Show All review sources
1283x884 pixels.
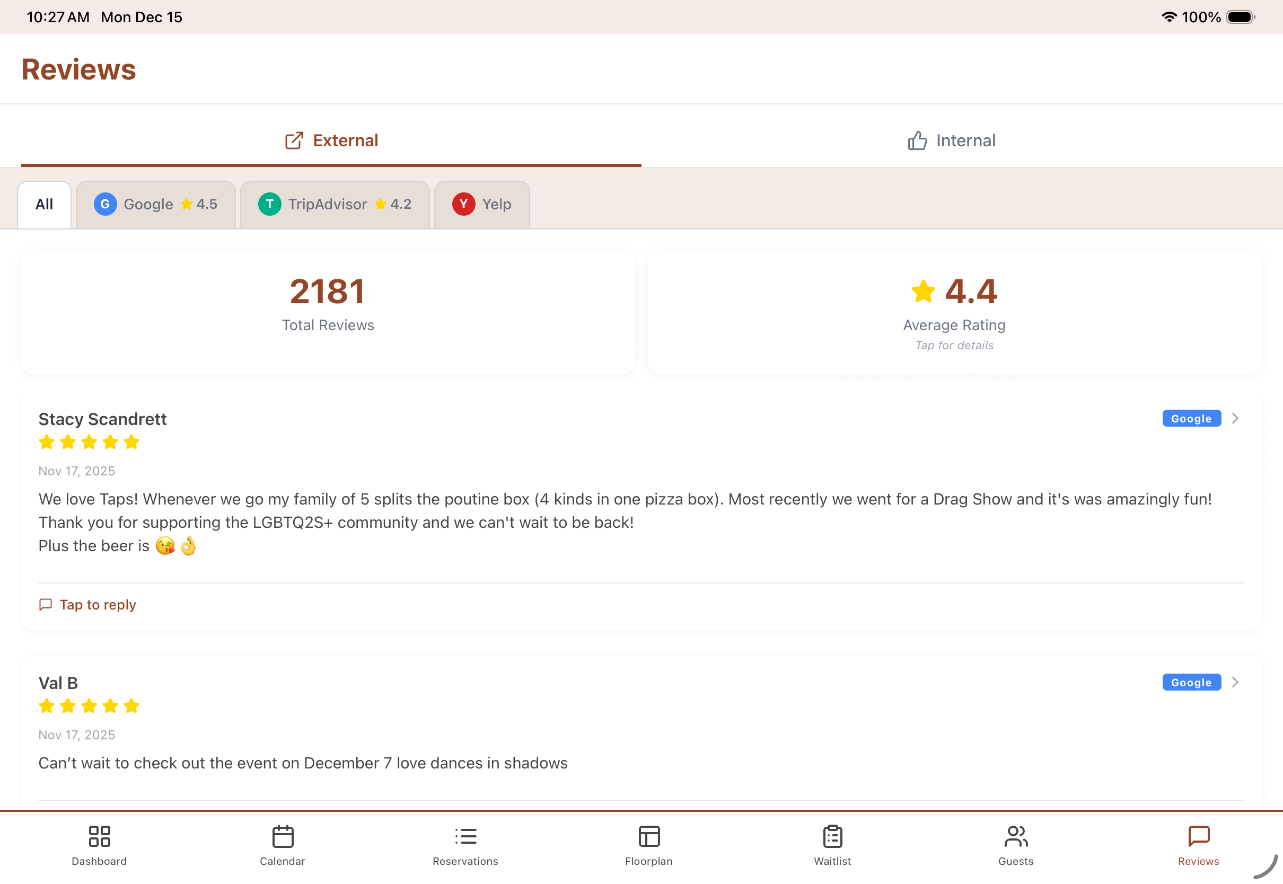pos(45,205)
